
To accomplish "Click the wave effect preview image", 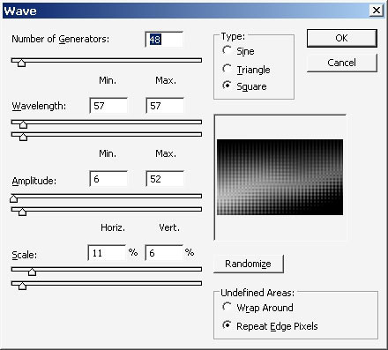I will point(280,177).
